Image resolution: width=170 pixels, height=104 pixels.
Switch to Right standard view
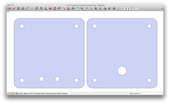click(x=131, y=9)
